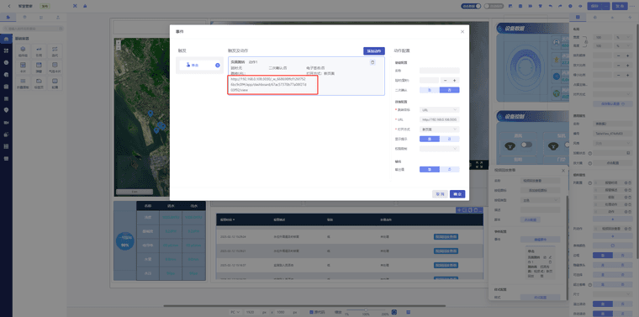Pick the 卡片 container component

pyautogui.click(x=24, y=67)
